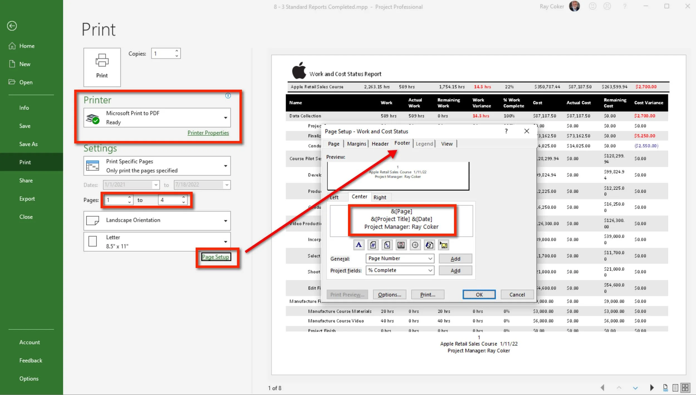Insert Picture icon in footer
Viewport: 696px width, 395px height.
[x=443, y=245]
